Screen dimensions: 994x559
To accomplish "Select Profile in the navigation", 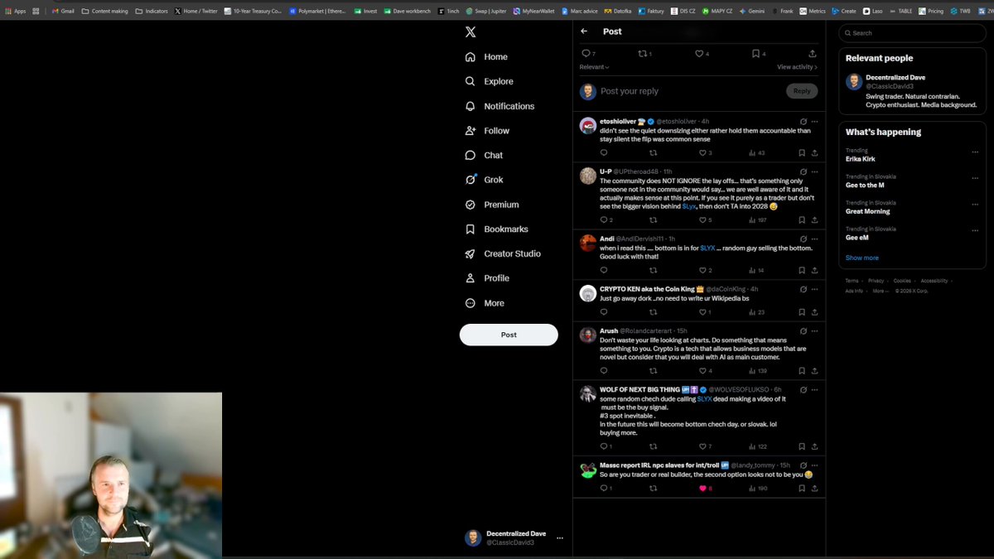I will click(x=487, y=278).
